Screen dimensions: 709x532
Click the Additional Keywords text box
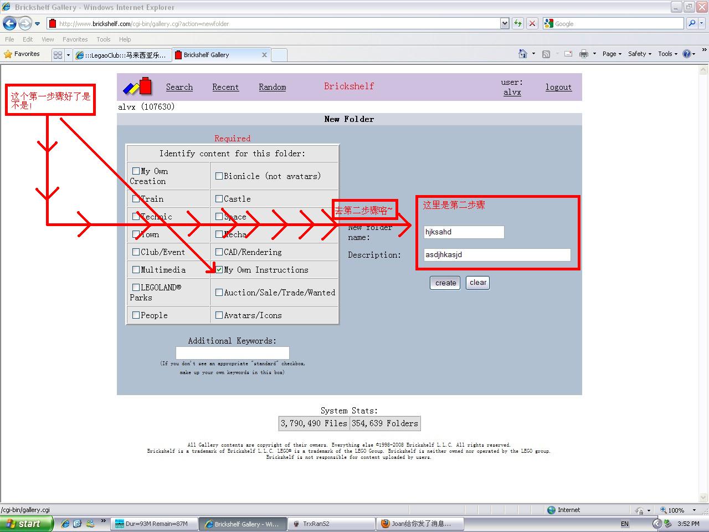[x=233, y=352]
